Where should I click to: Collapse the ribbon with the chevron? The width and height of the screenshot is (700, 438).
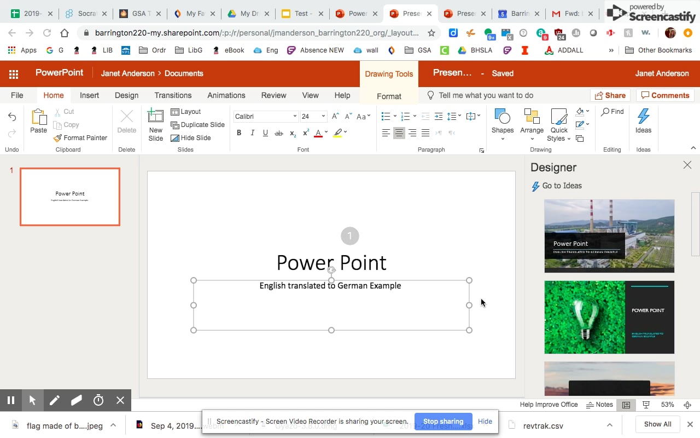click(x=693, y=148)
